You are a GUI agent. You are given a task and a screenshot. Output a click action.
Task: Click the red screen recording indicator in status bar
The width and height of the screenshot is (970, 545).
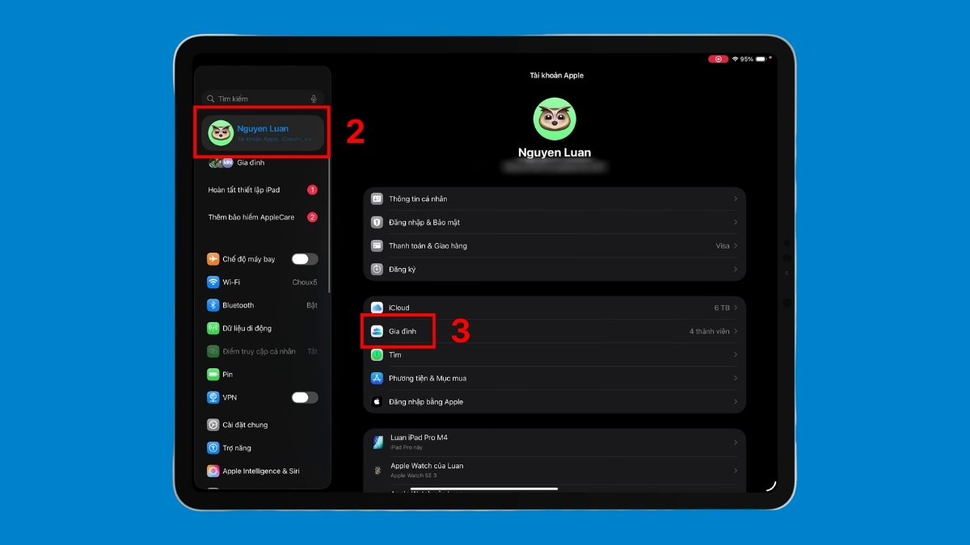click(x=718, y=59)
